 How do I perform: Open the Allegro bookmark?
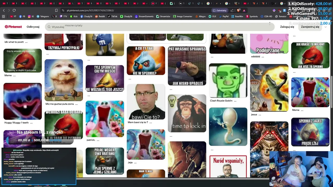pyautogui.click(x=200, y=16)
